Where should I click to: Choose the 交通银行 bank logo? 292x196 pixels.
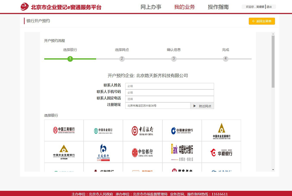coord(103,152)
